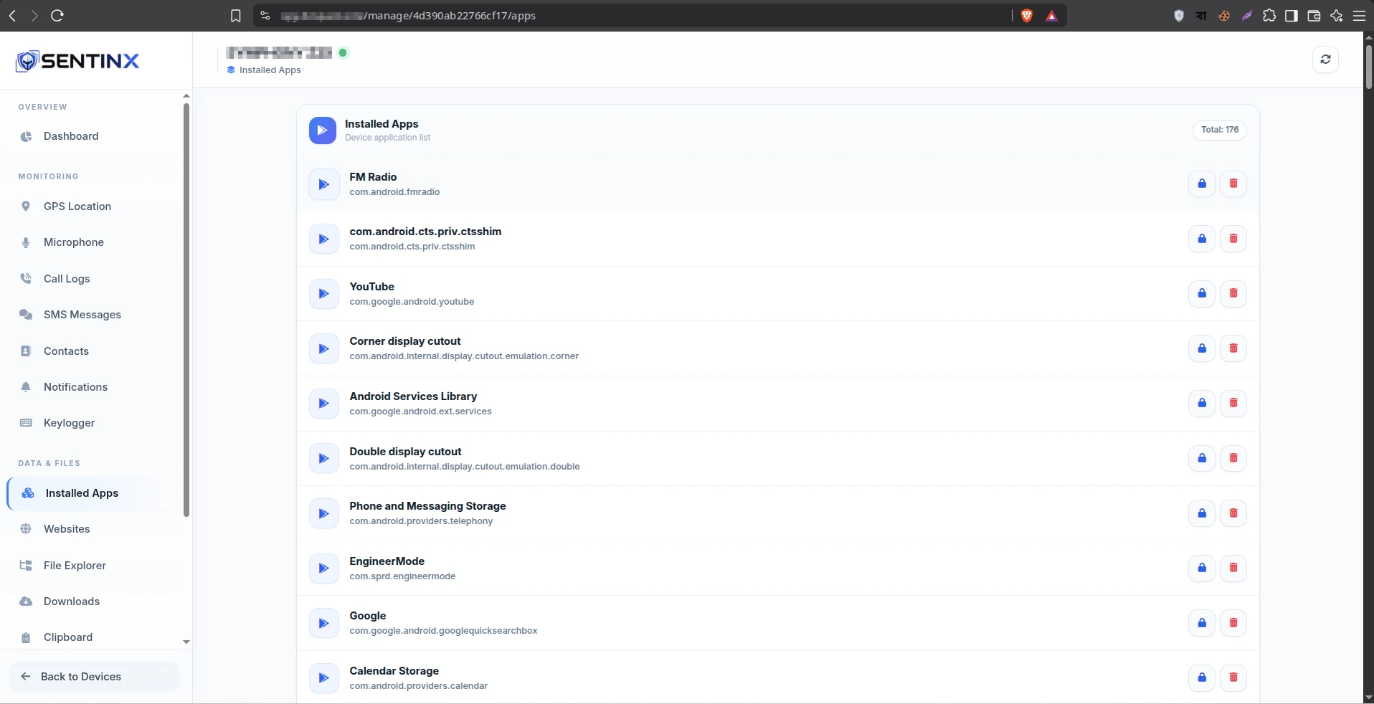
Task: Launch the Google app play icon
Action: (323, 623)
